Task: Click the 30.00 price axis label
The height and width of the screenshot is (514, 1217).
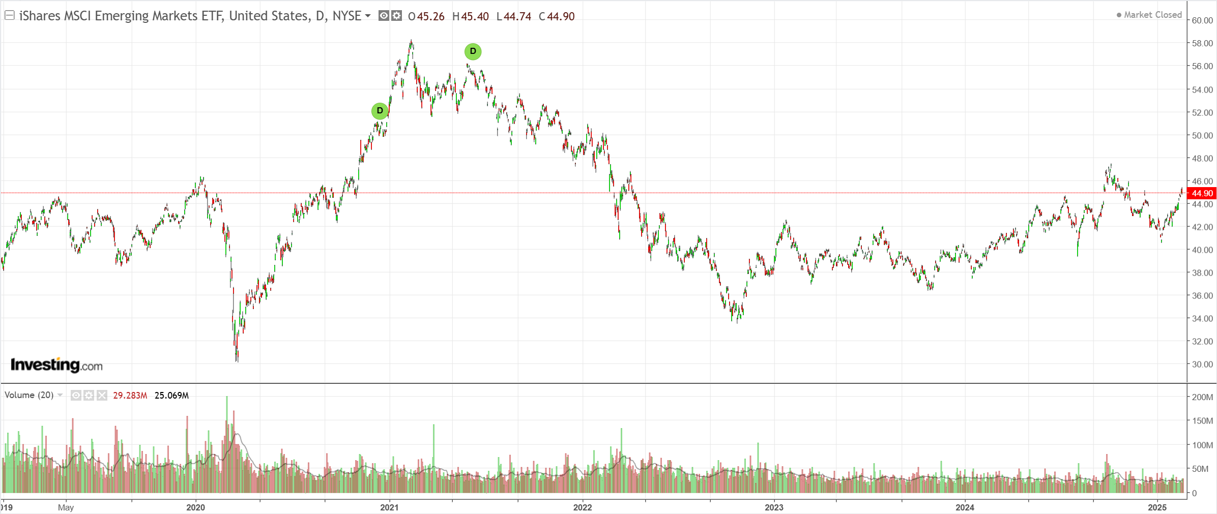Action: pyautogui.click(x=1202, y=364)
